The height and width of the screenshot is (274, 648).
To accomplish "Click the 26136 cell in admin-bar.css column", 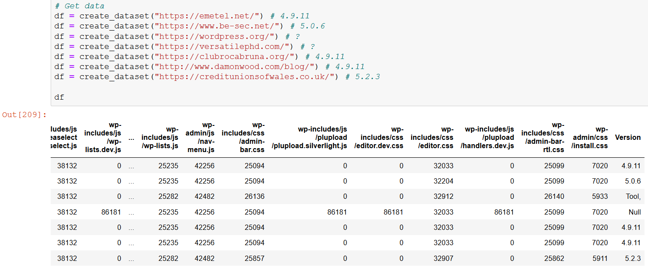I will [x=254, y=196].
